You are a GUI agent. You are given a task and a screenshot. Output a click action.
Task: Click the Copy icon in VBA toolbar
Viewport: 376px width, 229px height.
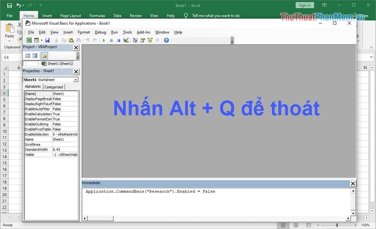[x=63, y=40]
